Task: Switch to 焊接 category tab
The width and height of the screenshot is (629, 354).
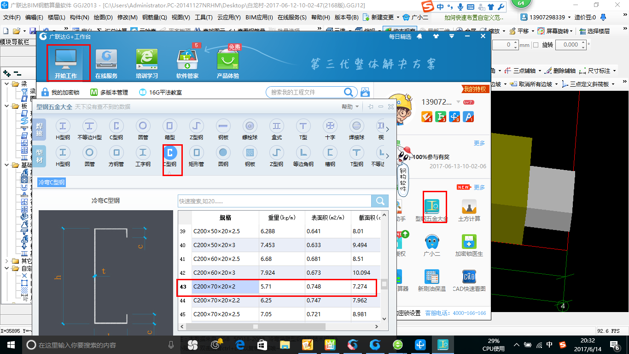Action: (39, 129)
